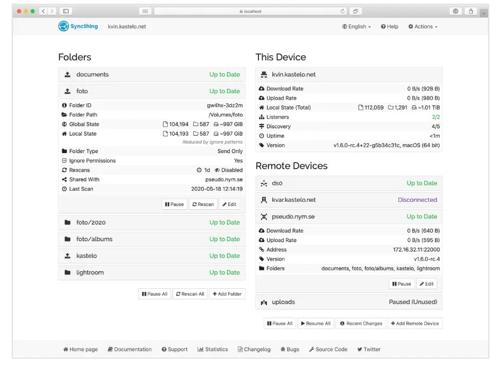Click the Syncthing logo icon
This screenshot has width=502, height=365.
(63, 26)
